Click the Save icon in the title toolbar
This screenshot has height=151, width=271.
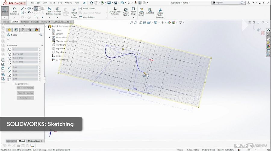[109, 3]
